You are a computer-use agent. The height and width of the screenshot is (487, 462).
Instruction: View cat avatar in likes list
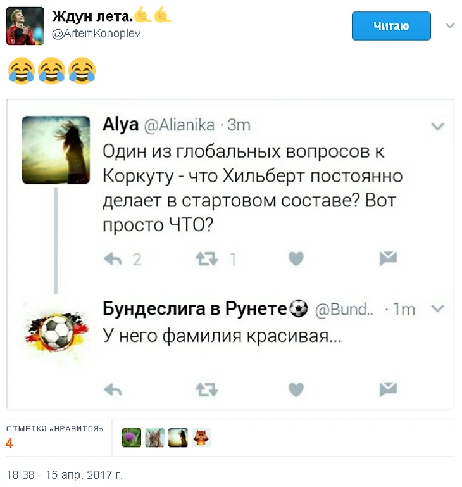[154, 438]
